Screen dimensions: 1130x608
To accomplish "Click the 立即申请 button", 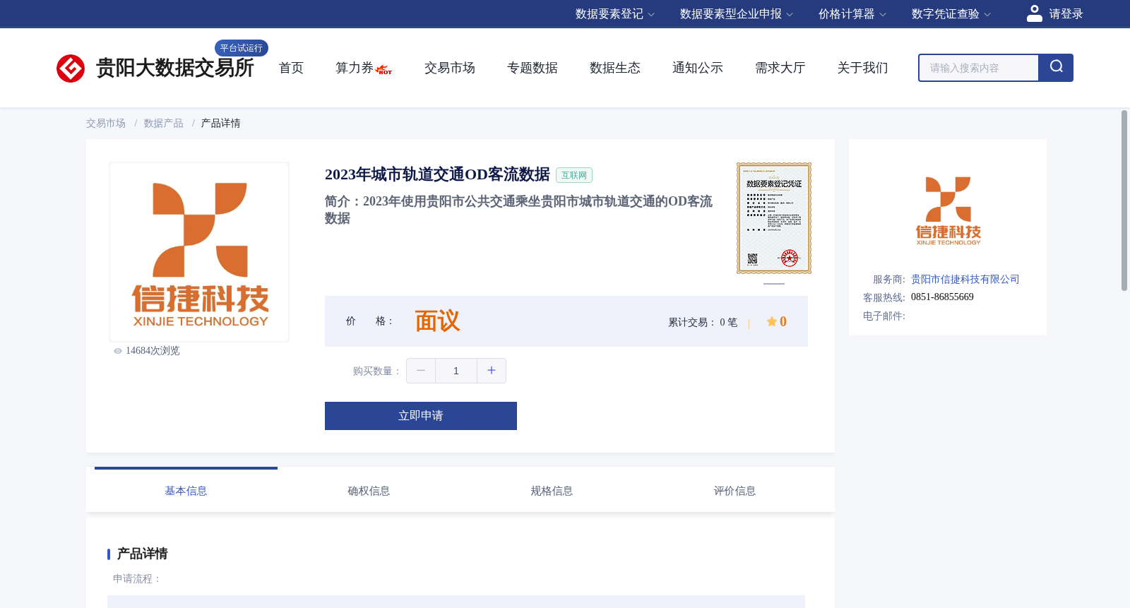I will point(421,416).
